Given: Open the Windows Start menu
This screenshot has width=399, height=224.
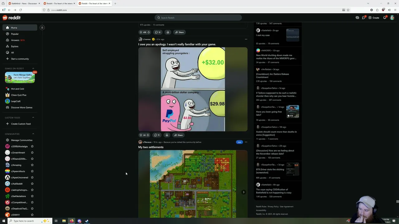Looking at the screenshot, I should pyautogui.click(x=3, y=221).
